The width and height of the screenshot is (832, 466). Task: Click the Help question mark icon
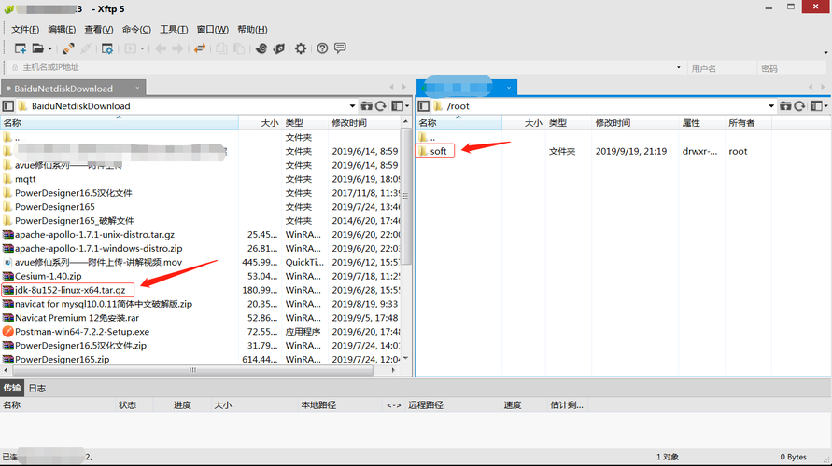322,48
